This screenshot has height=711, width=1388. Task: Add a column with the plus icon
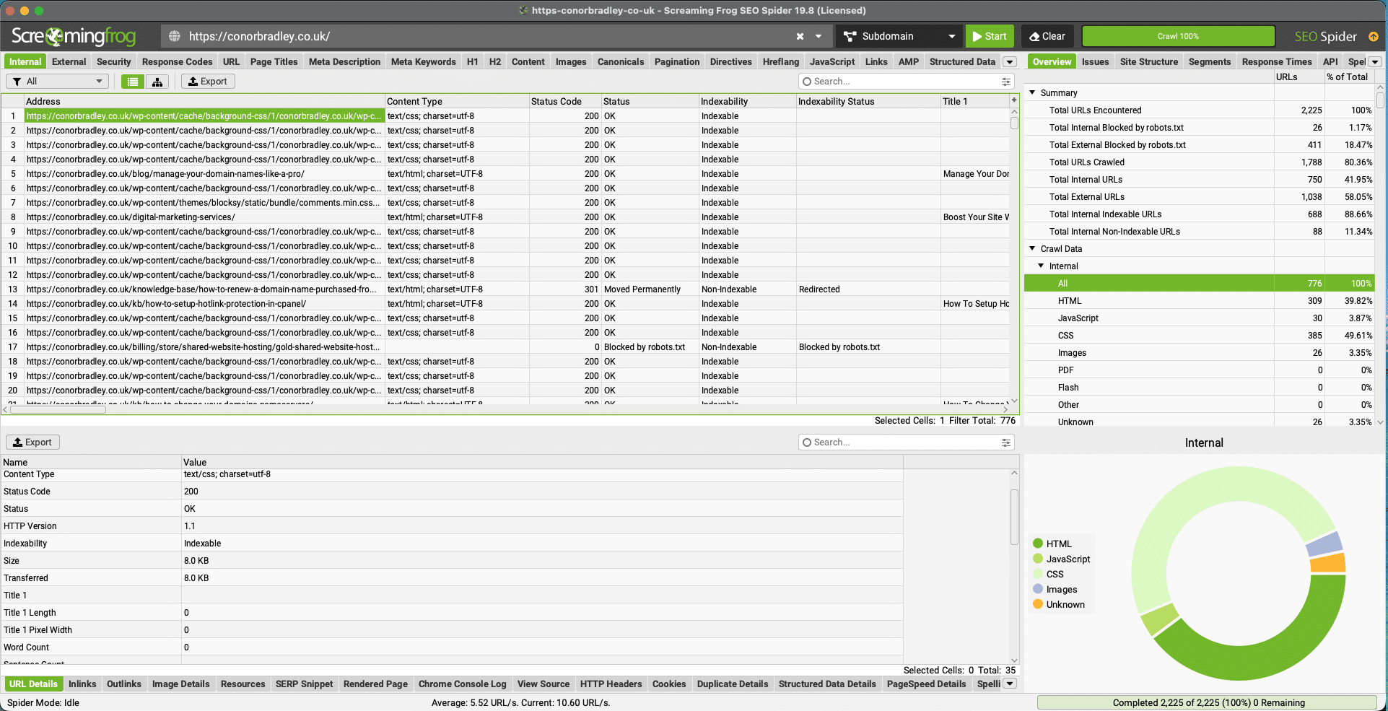tap(1014, 100)
